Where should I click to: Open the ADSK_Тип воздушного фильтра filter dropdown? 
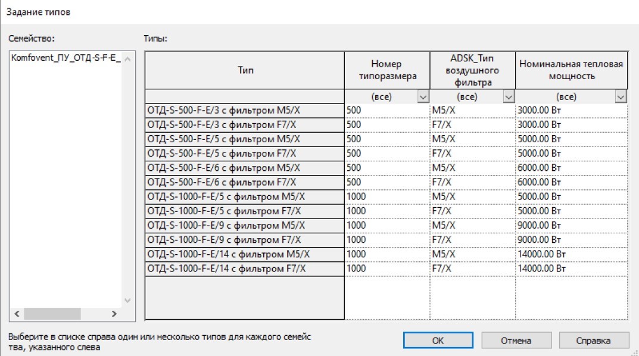pyautogui.click(x=509, y=97)
